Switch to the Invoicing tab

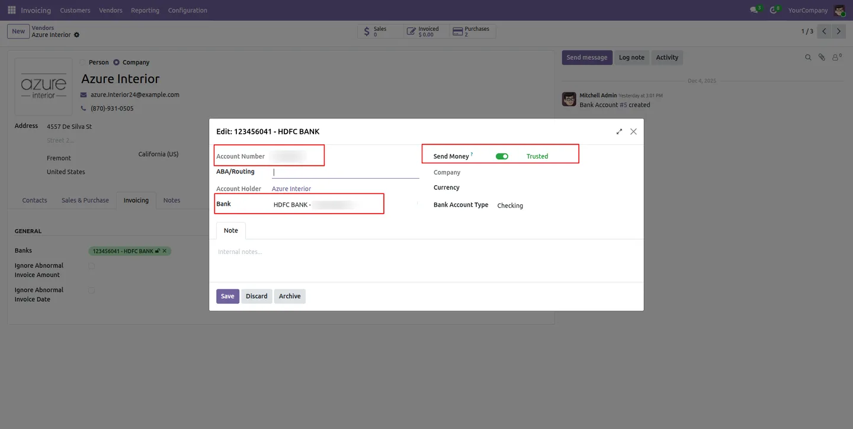point(136,200)
